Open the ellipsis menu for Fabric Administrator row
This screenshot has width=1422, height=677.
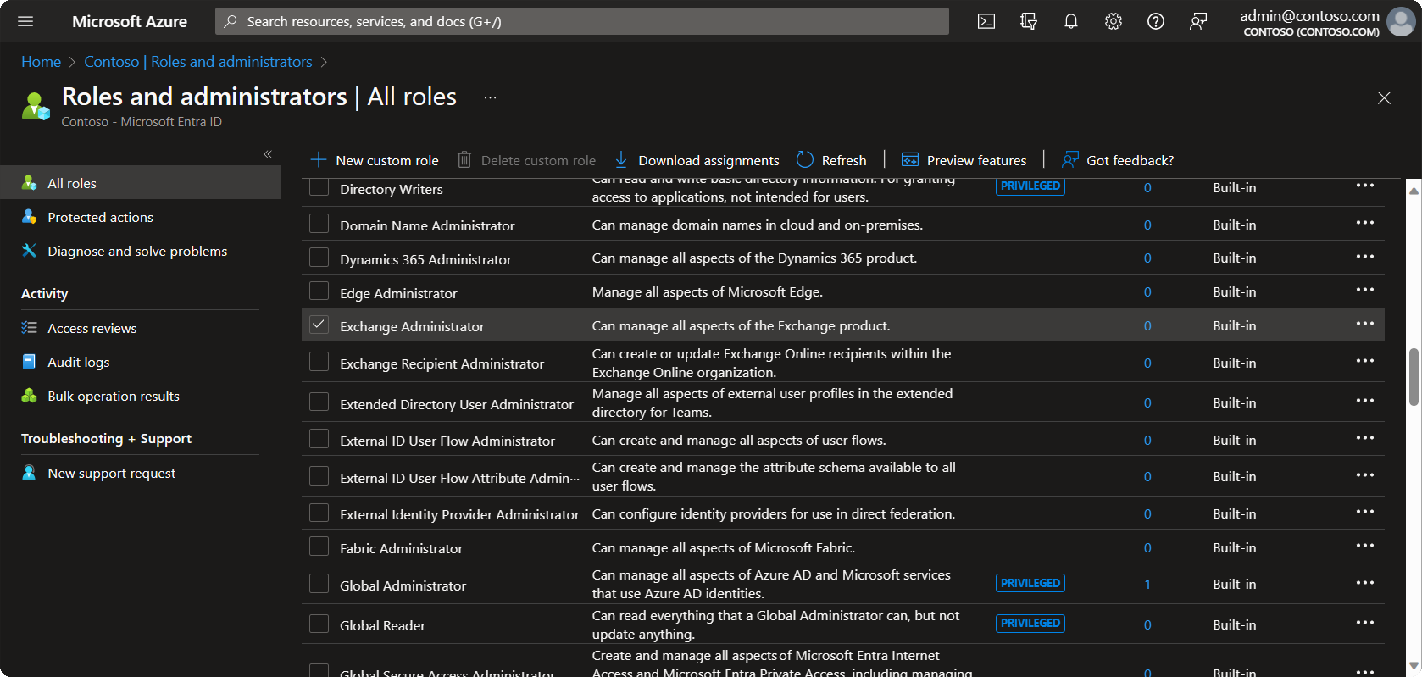click(x=1364, y=546)
